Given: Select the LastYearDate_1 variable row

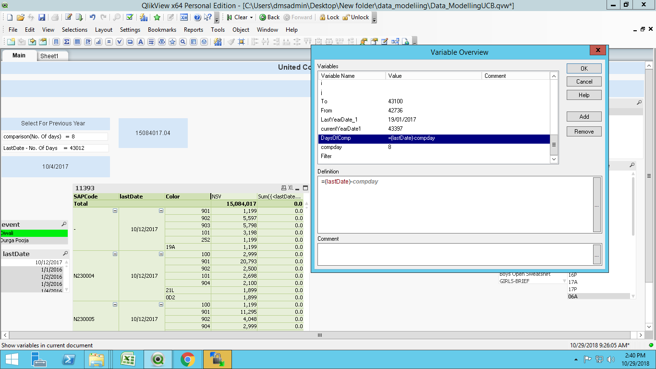Looking at the screenshot, I should (434, 120).
